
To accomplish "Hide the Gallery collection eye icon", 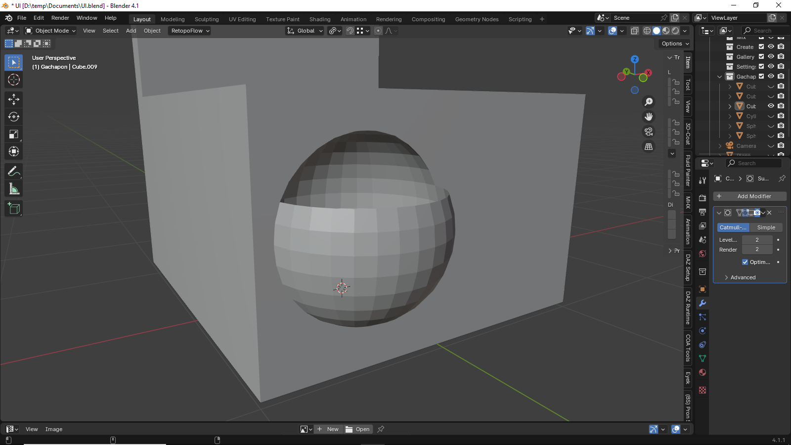I will 771,57.
